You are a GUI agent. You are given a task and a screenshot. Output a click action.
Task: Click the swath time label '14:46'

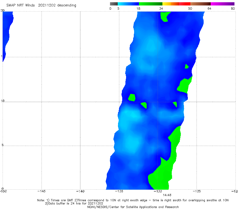pyautogui.click(x=167, y=195)
